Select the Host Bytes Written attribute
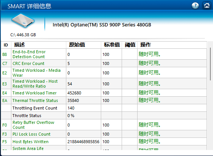Image resolution: width=213 pixels, height=156 pixels. pos(30,142)
